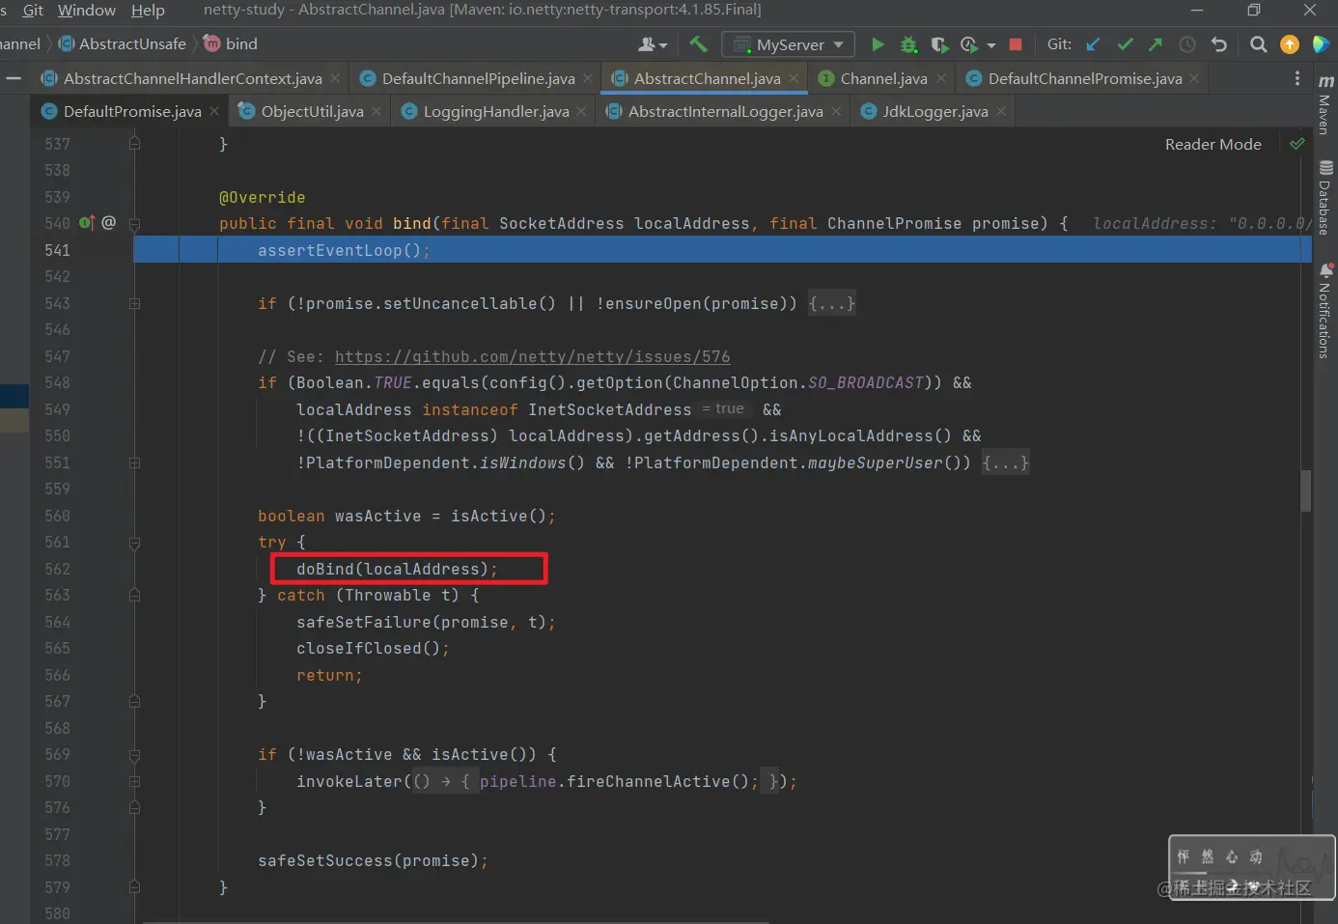The image size is (1338, 924).
Task: Expand the folded block on line 551
Action: point(134,462)
